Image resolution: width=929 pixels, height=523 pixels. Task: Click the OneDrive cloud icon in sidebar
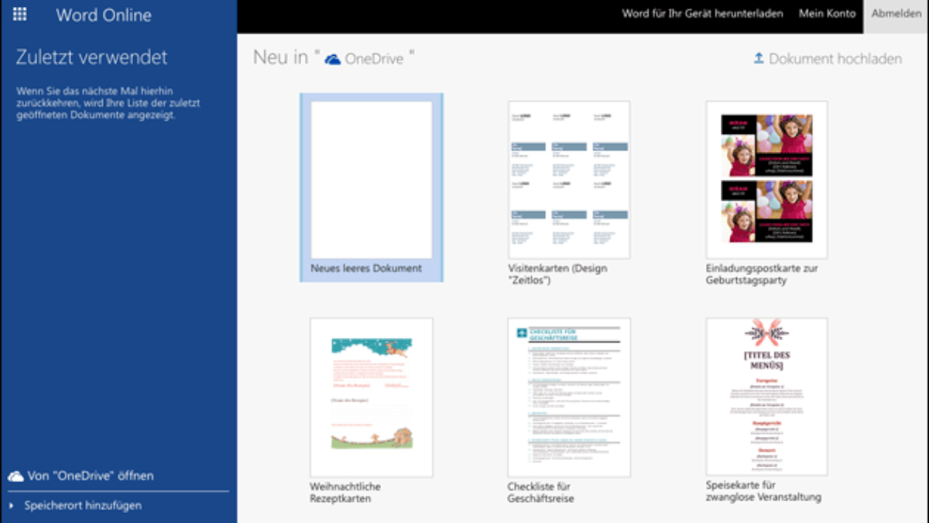pos(15,476)
